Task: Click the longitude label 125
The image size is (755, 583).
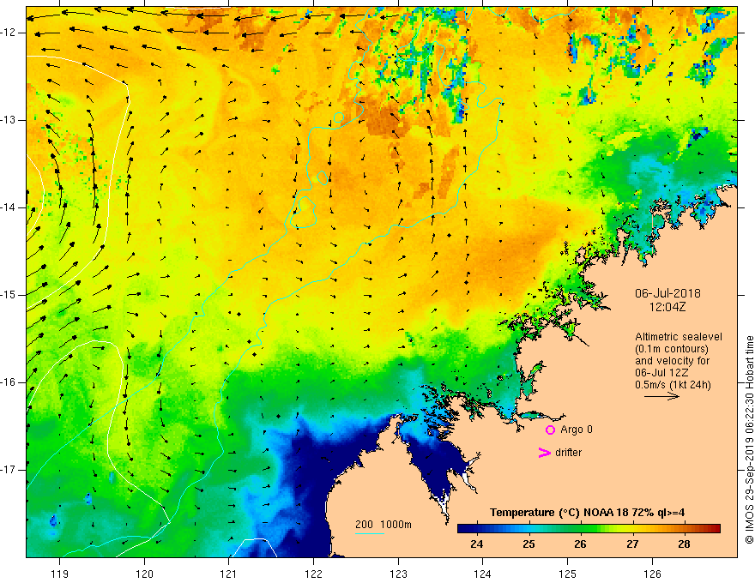Action: tap(568, 574)
